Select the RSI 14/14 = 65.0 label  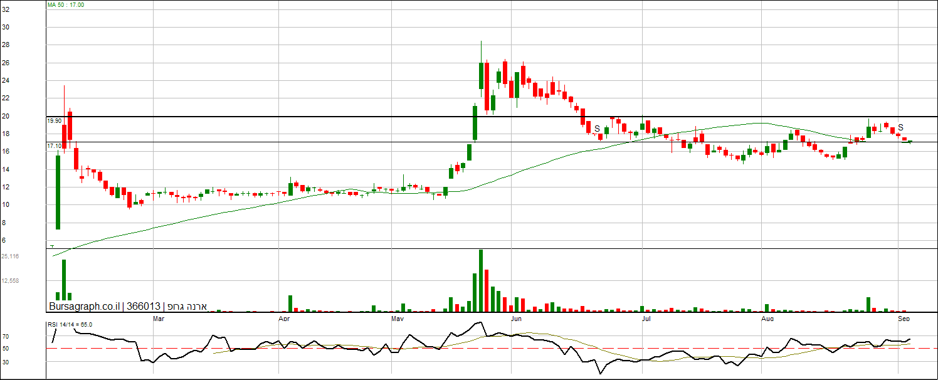click(x=70, y=324)
